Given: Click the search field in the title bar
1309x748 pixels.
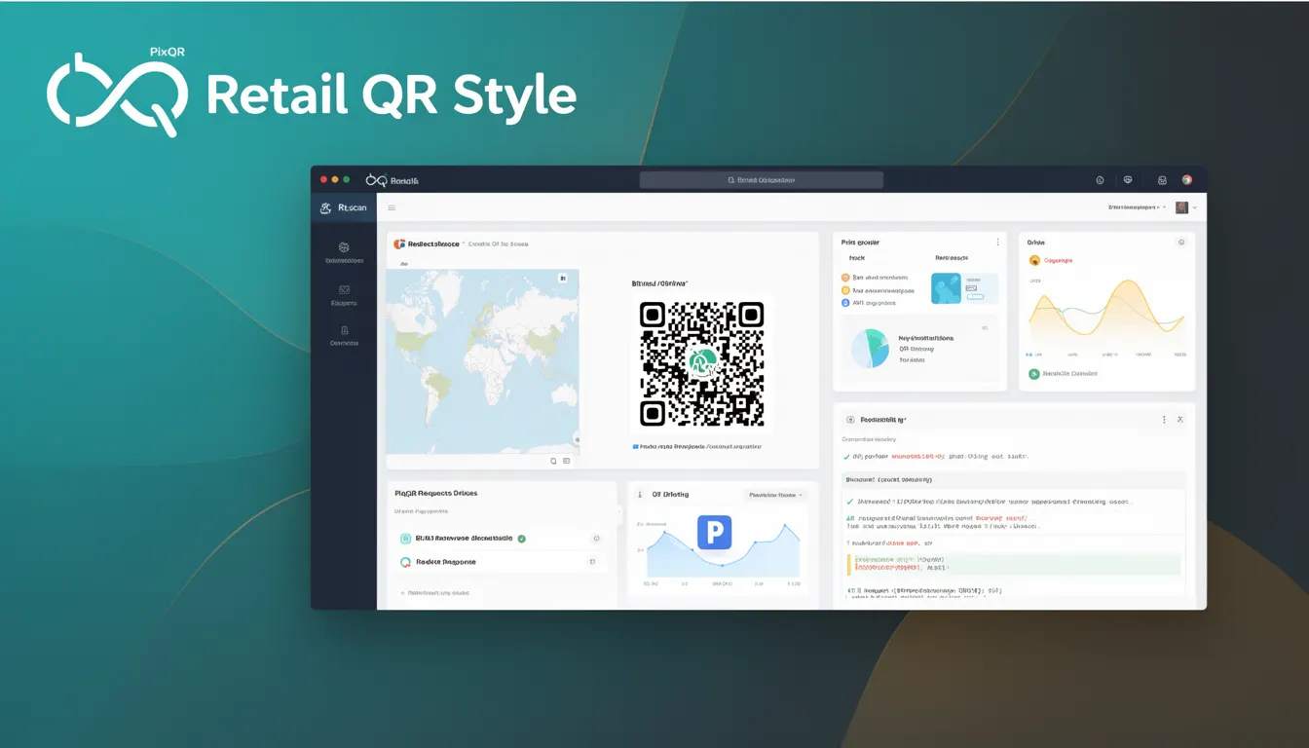Looking at the screenshot, I should [761, 180].
